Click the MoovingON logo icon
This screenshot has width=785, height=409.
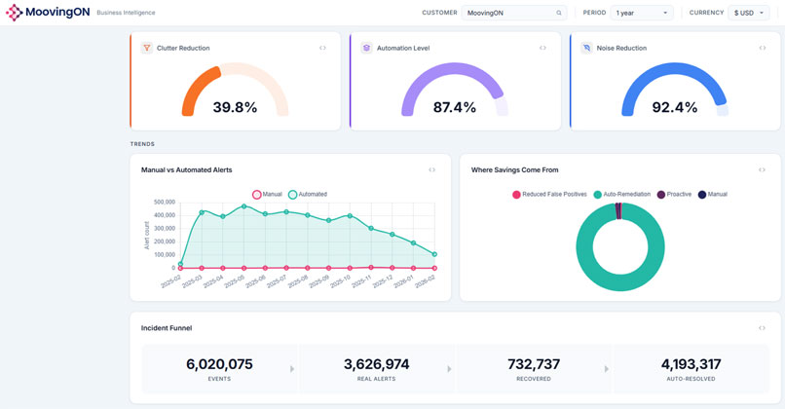(14, 13)
